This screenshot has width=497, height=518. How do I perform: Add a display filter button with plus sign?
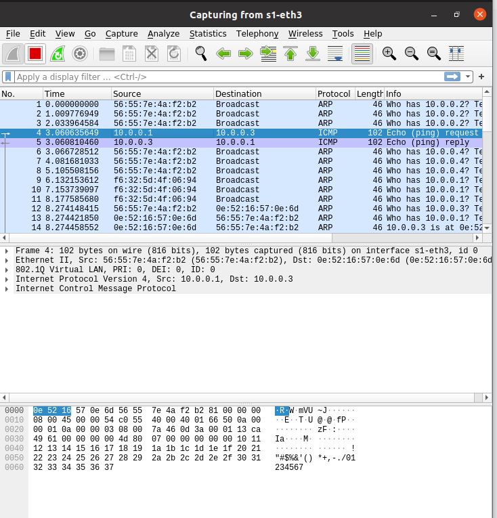point(481,77)
